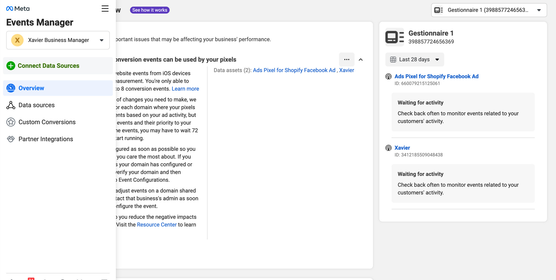Click the Data sources triangle node icon
The width and height of the screenshot is (556, 280).
[11, 105]
